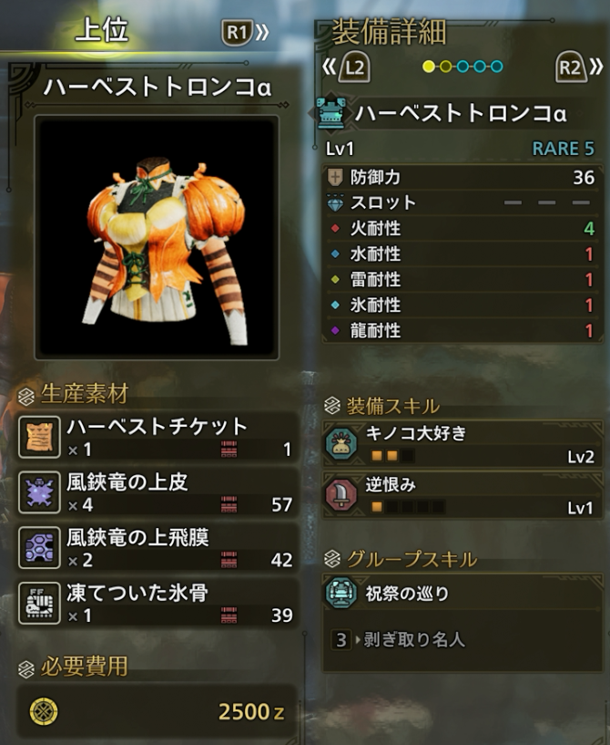The height and width of the screenshot is (745, 610).
Task: Select the first yellow page dot
Action: (429, 67)
